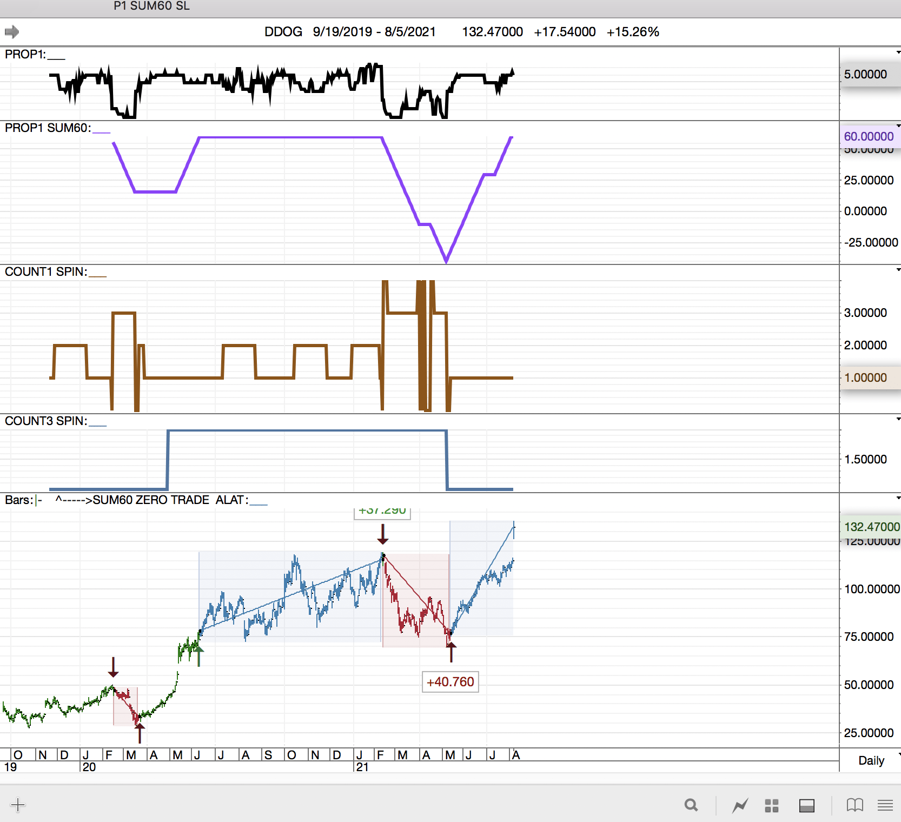The image size is (901, 822).
Task: Open the PROP1 SUM60 pane dropdown arrow
Action: 898,126
